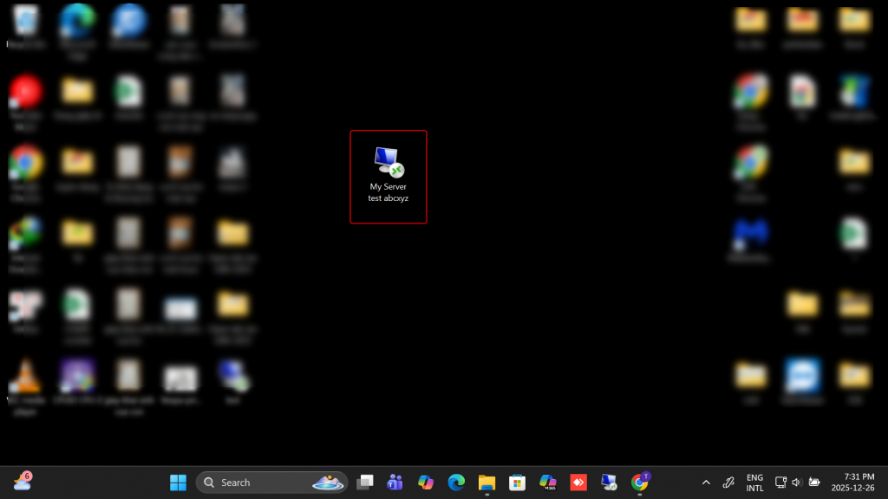The image size is (888, 499).
Task: Open the Microsoft 365 Copilot app
Action: pos(547,483)
